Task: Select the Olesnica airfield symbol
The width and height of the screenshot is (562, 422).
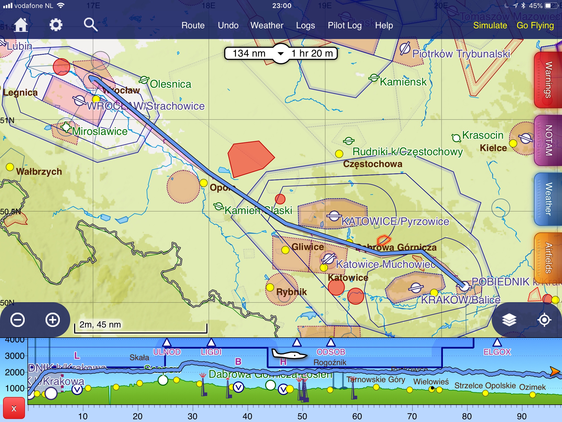Action: [144, 80]
